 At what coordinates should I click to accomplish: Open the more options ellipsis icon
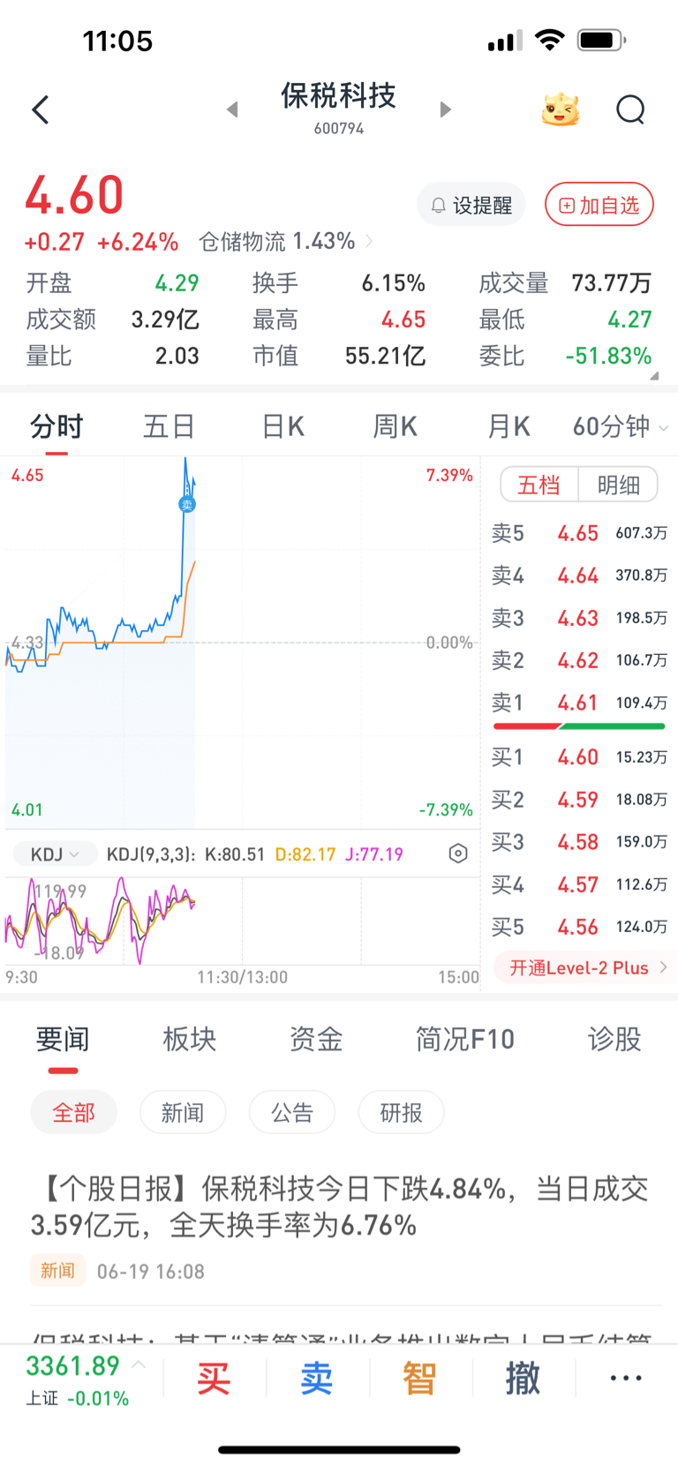point(626,1378)
